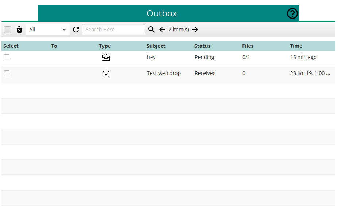This screenshot has height=212, width=338.
Task: Open the Test web drop message
Action: [164, 73]
